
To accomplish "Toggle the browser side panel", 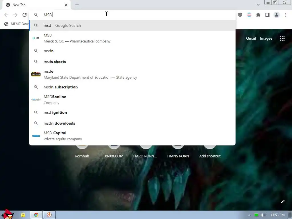I will pos(267,15).
